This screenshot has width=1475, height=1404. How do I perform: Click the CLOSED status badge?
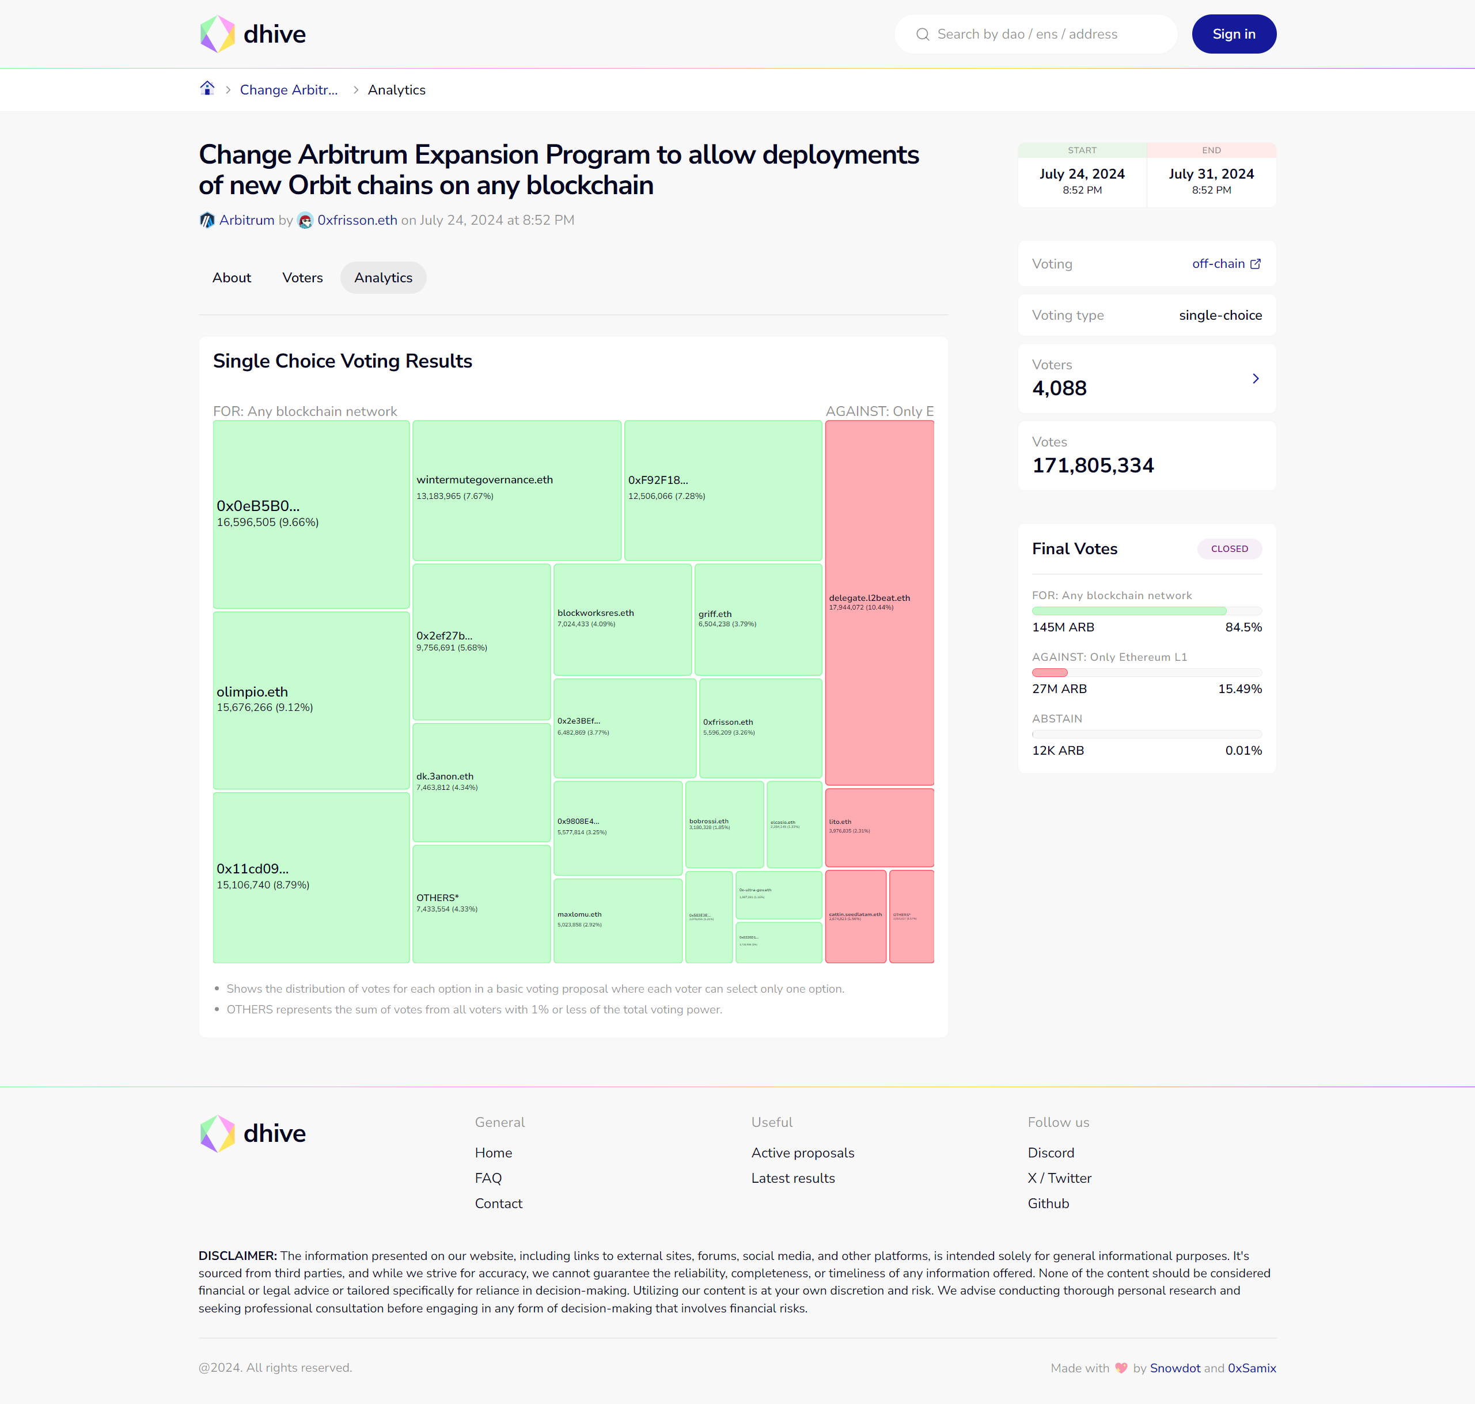1230,548
